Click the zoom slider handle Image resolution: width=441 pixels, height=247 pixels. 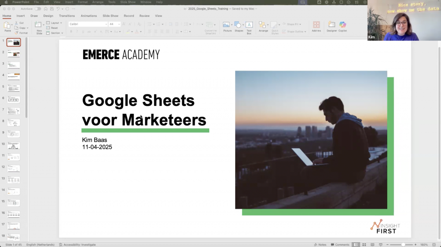pyautogui.click(x=403, y=245)
